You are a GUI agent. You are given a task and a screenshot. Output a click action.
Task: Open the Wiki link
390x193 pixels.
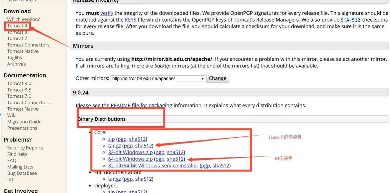(x=12, y=115)
